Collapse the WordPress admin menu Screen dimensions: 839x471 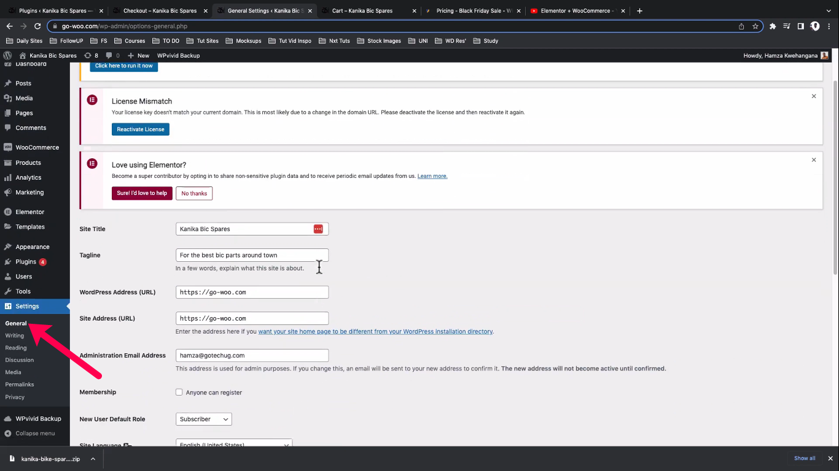(29, 434)
